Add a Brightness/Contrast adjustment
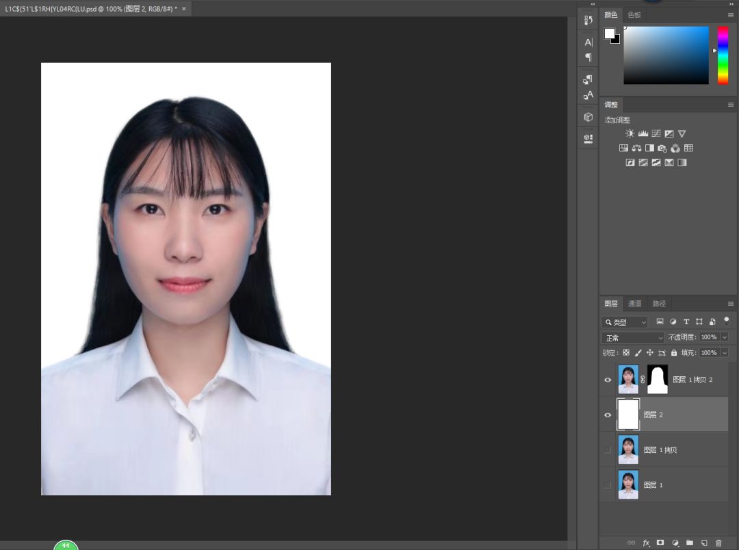 coord(630,134)
